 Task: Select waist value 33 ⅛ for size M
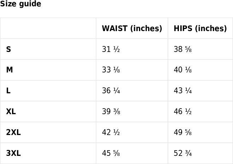pos(111,70)
